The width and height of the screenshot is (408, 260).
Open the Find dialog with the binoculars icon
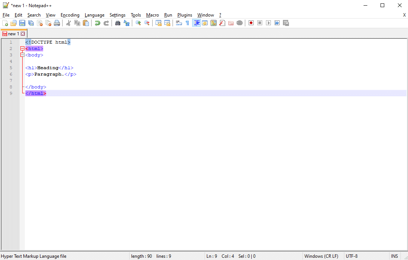pyautogui.click(x=117, y=23)
